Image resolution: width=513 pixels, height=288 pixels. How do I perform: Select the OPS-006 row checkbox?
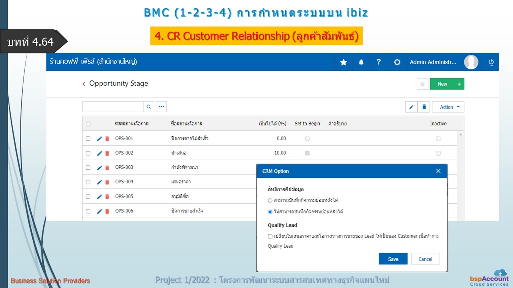click(88, 211)
